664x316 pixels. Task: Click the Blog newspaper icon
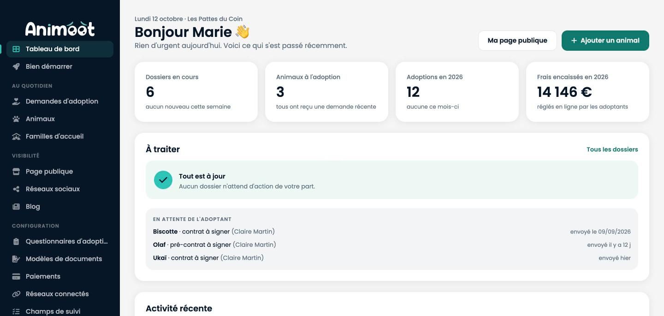pyautogui.click(x=16, y=207)
